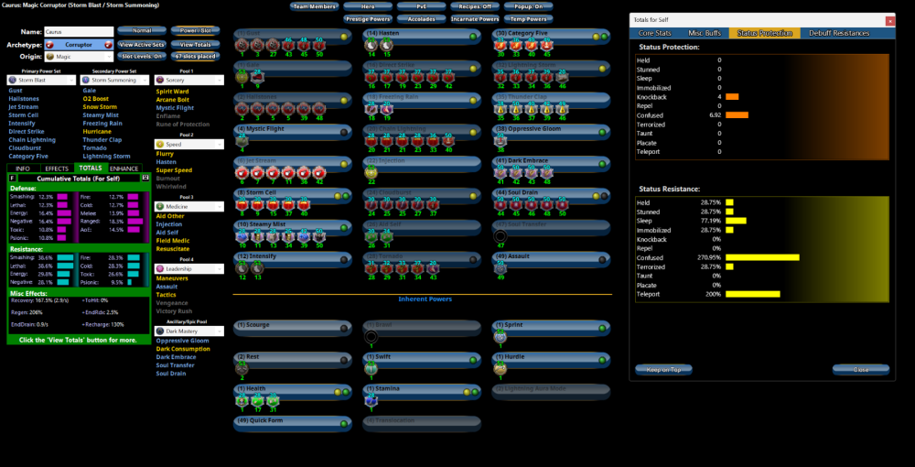Screen dimensions: 915x467
Task: Toggle the Mystic Flight power indicator
Action: click(x=344, y=132)
